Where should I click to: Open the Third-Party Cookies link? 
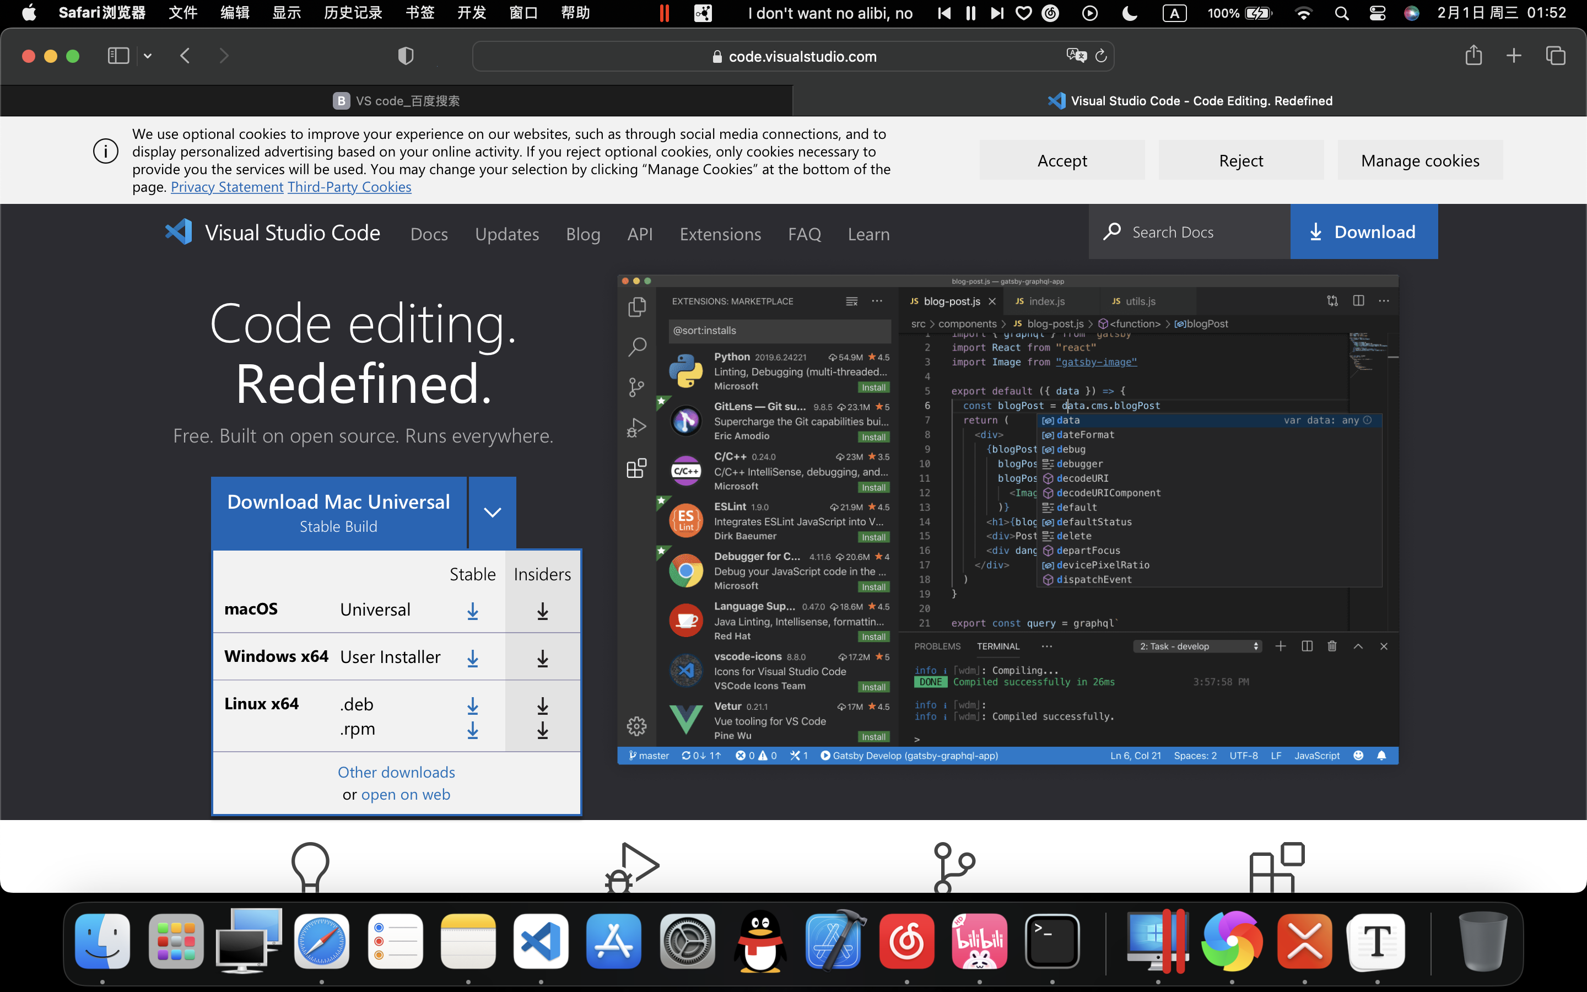[349, 187]
